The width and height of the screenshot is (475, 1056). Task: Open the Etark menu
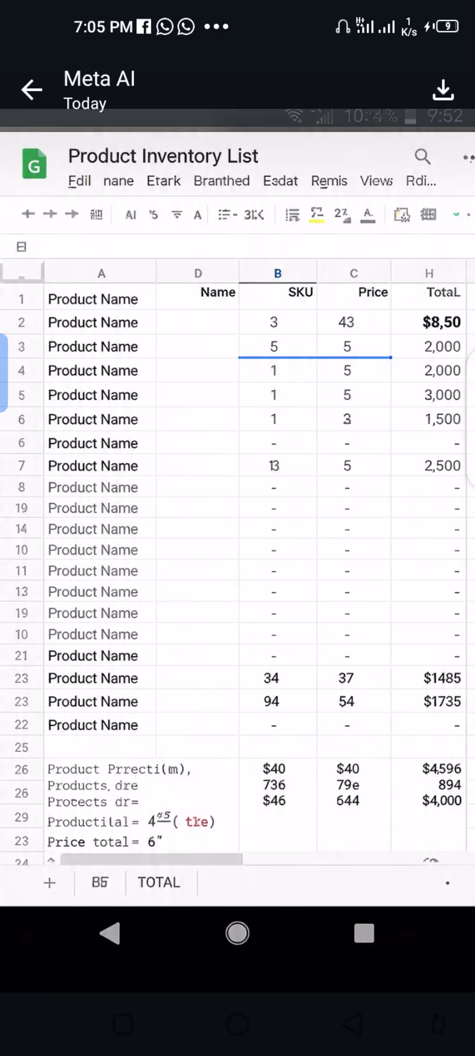[163, 181]
